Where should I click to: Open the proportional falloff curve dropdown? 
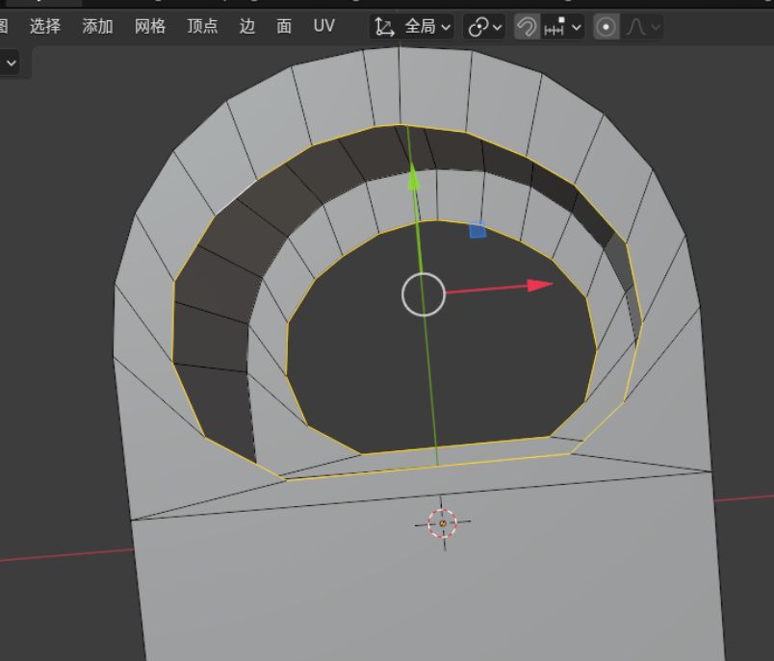(x=643, y=27)
